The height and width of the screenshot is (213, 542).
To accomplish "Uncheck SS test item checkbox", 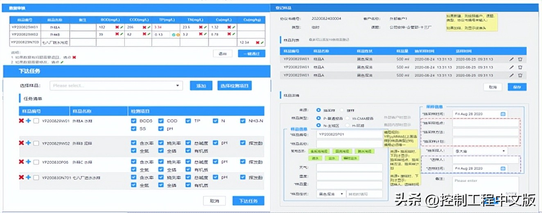I will [133, 129].
